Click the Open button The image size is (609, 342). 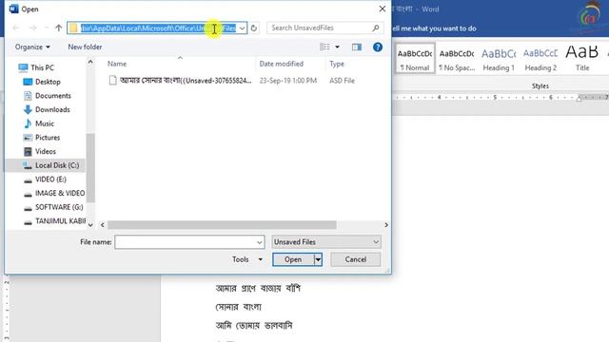pos(293,259)
